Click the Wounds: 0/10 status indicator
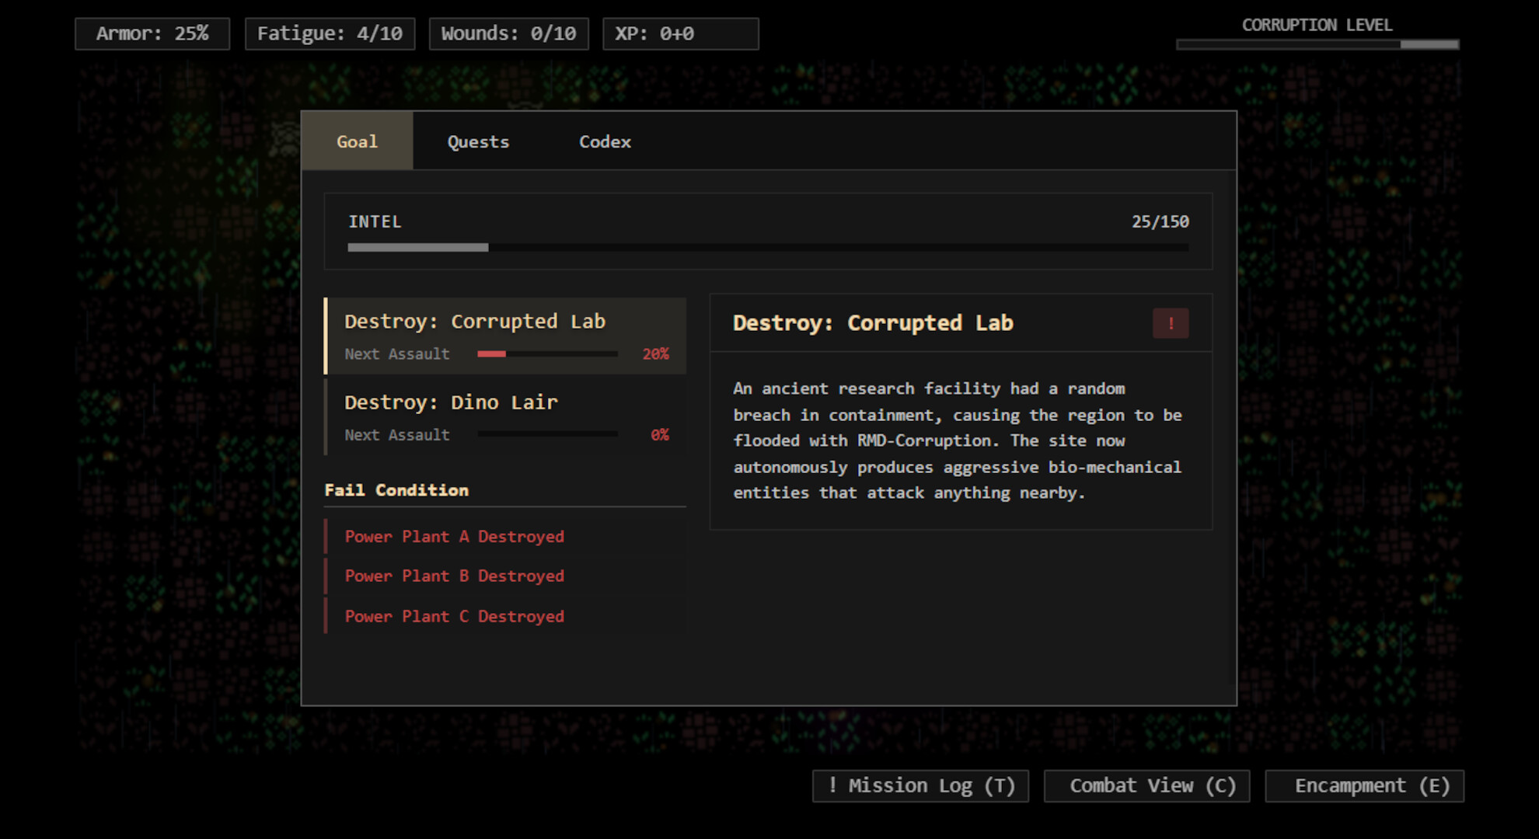 pos(508,33)
